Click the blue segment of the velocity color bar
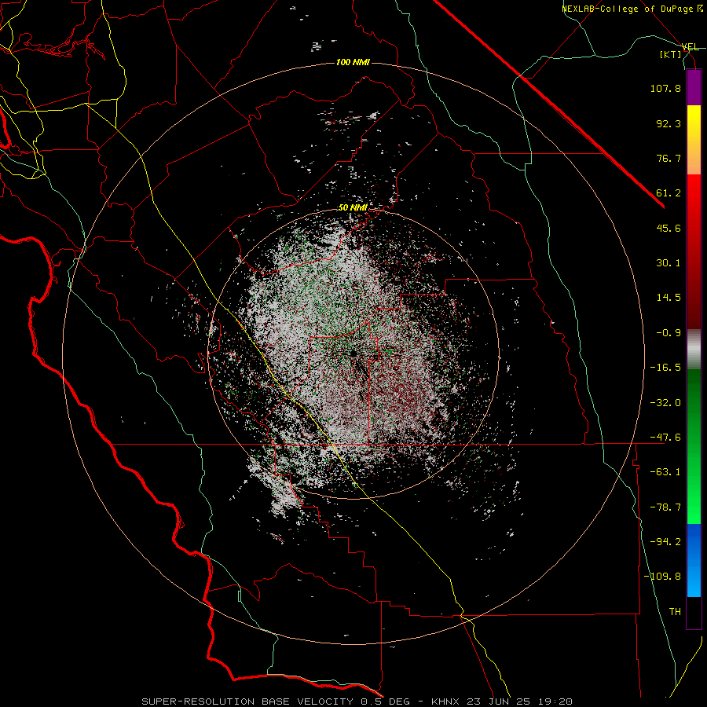707x707 pixels. [x=694, y=560]
